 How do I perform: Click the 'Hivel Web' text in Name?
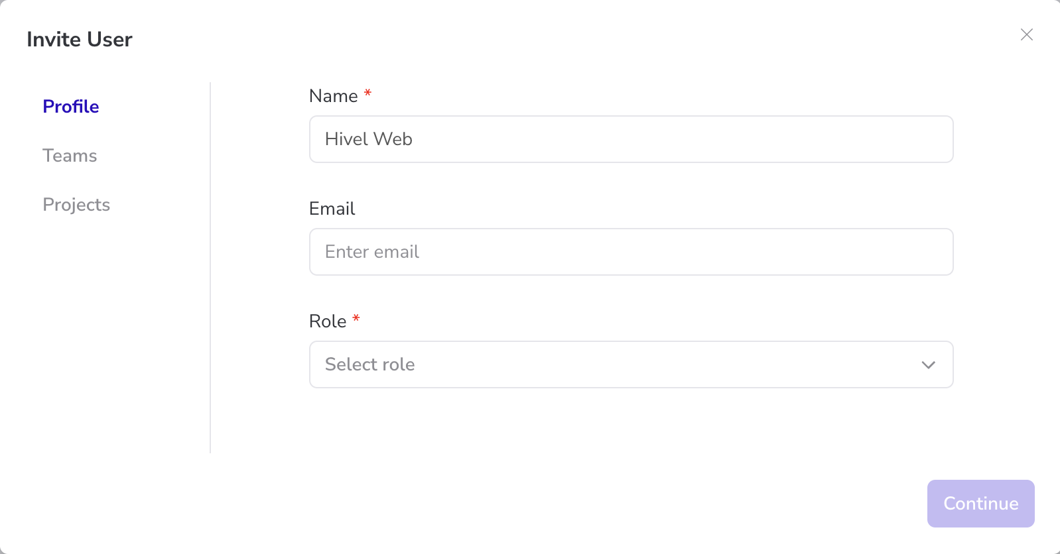369,139
